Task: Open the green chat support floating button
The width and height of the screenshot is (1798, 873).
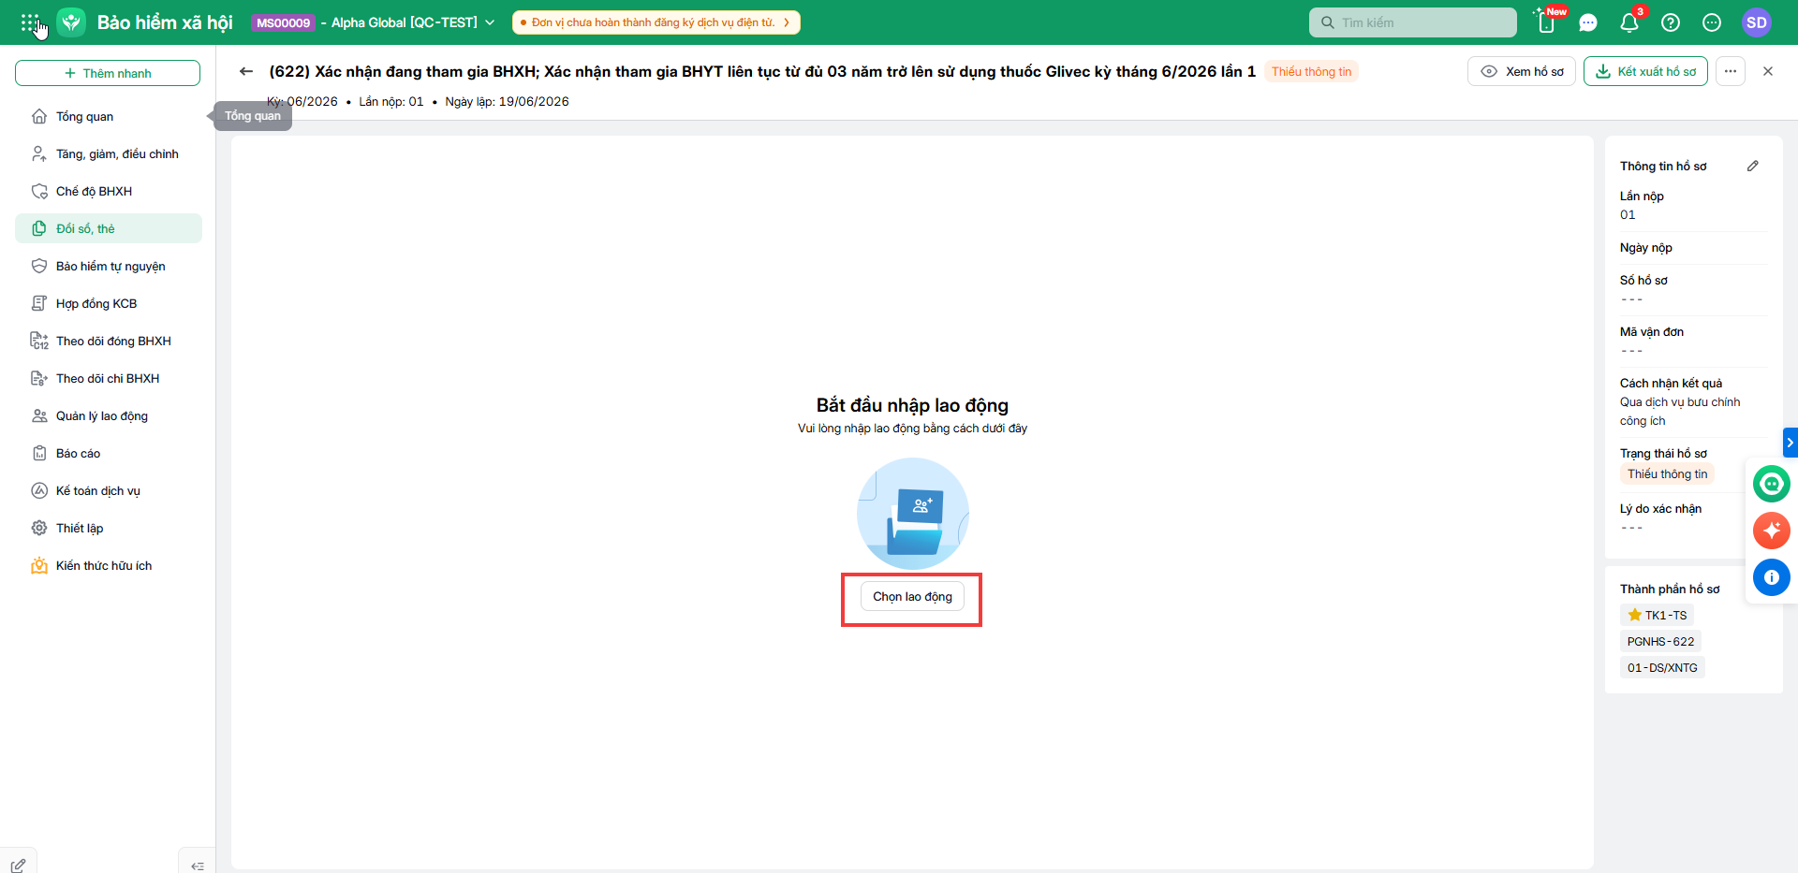Action: coord(1772,484)
